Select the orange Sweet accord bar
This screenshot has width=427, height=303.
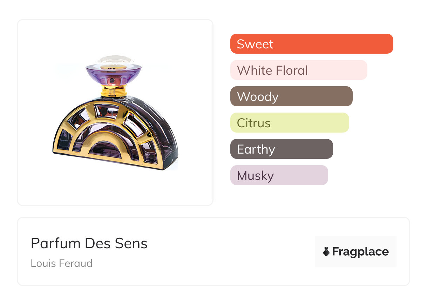[312, 44]
